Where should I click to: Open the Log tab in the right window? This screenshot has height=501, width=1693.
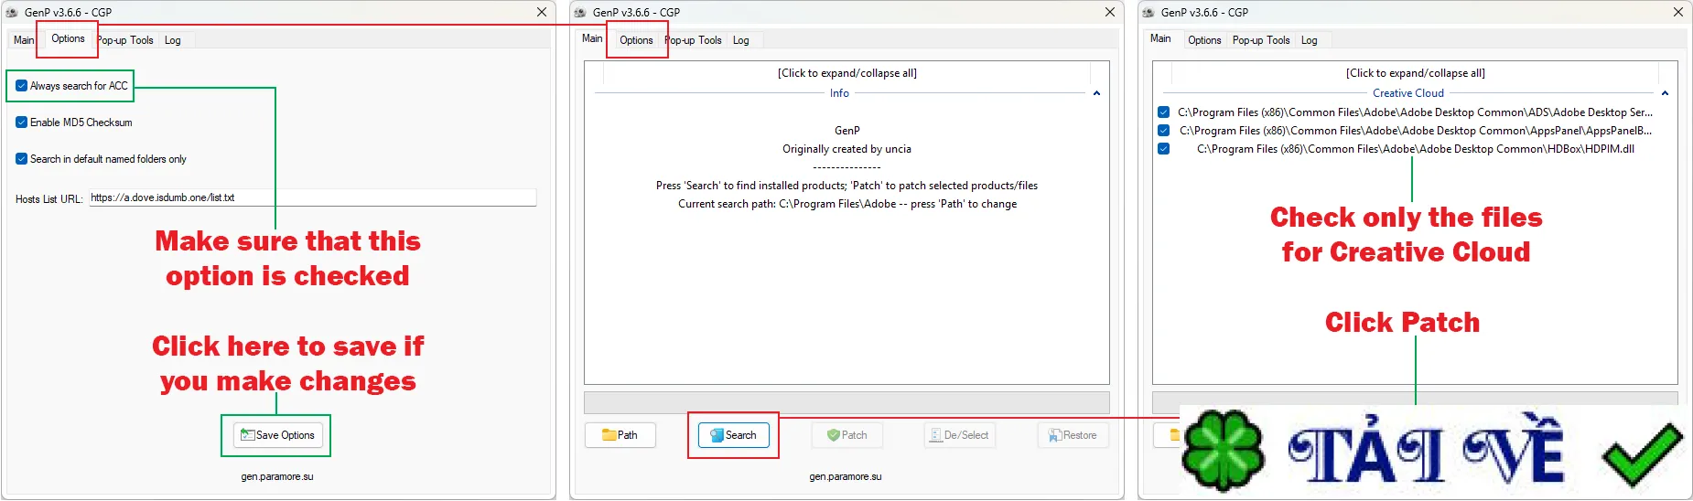tap(1310, 40)
